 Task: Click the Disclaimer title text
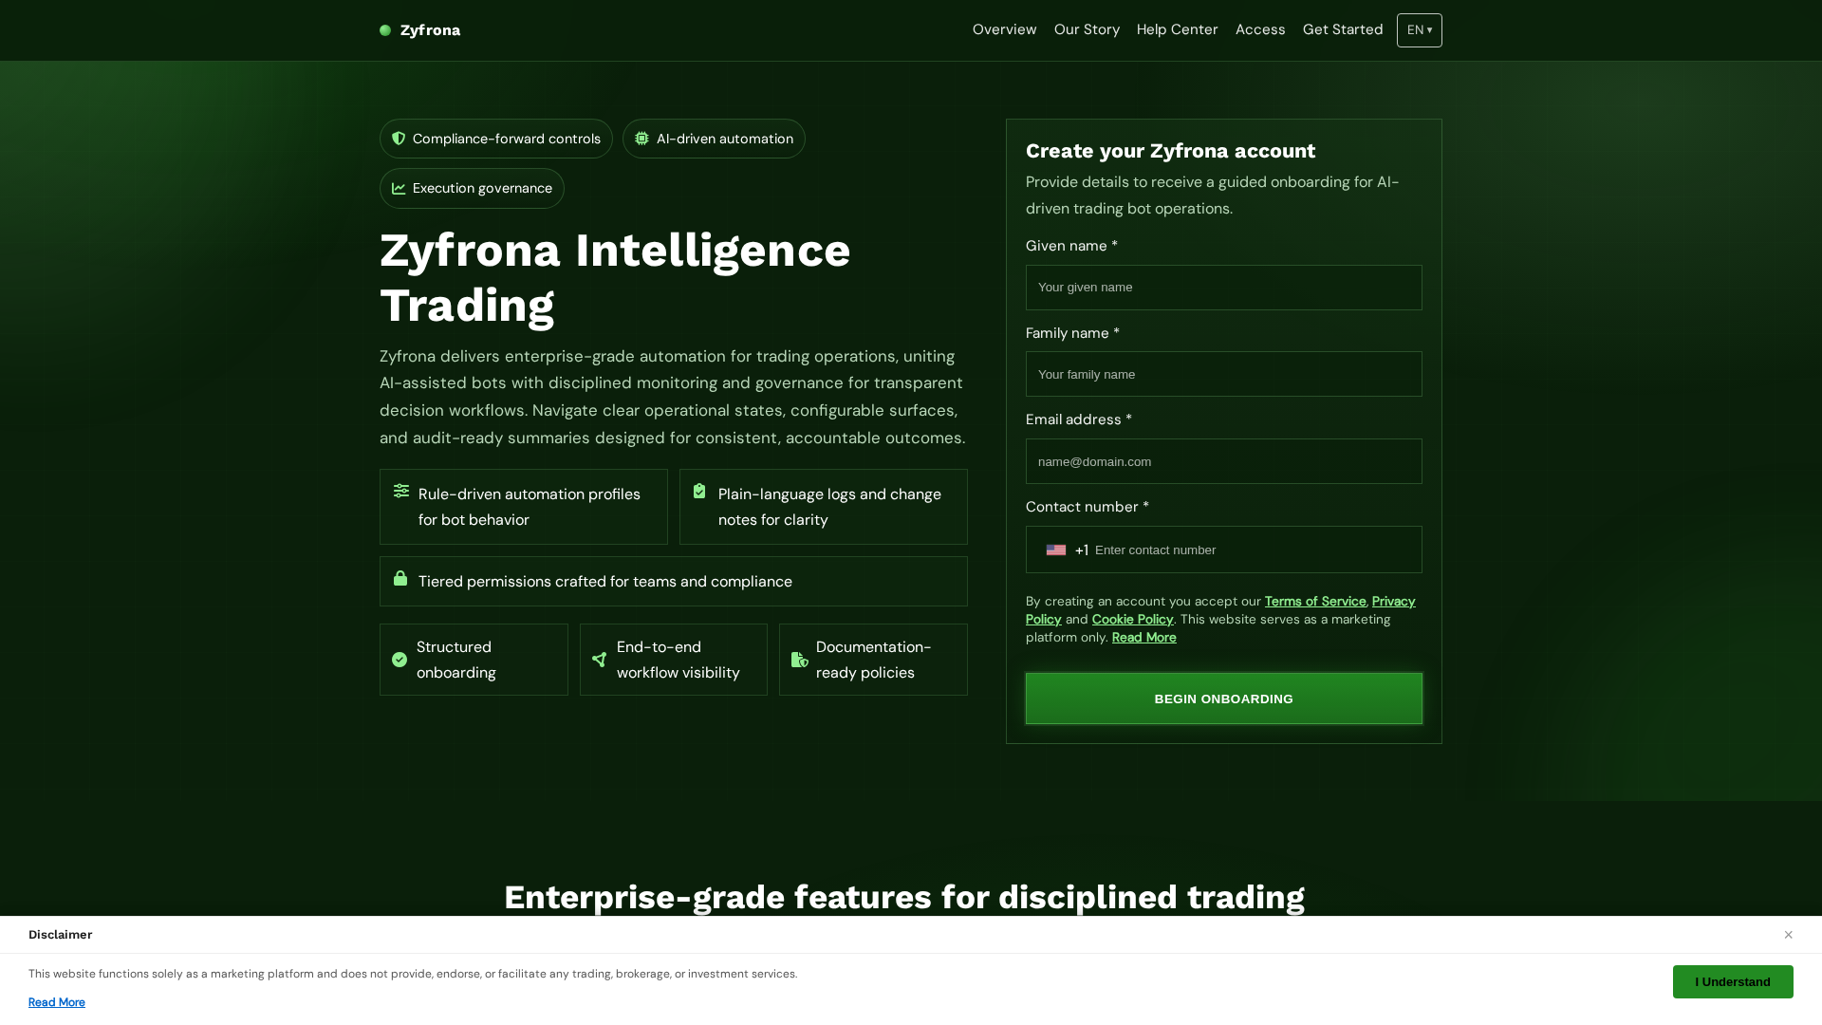coord(61,935)
